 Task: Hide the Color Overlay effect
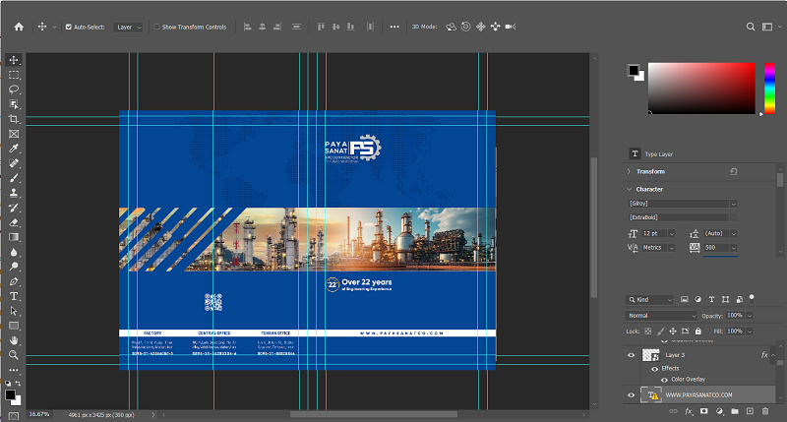[664, 380]
